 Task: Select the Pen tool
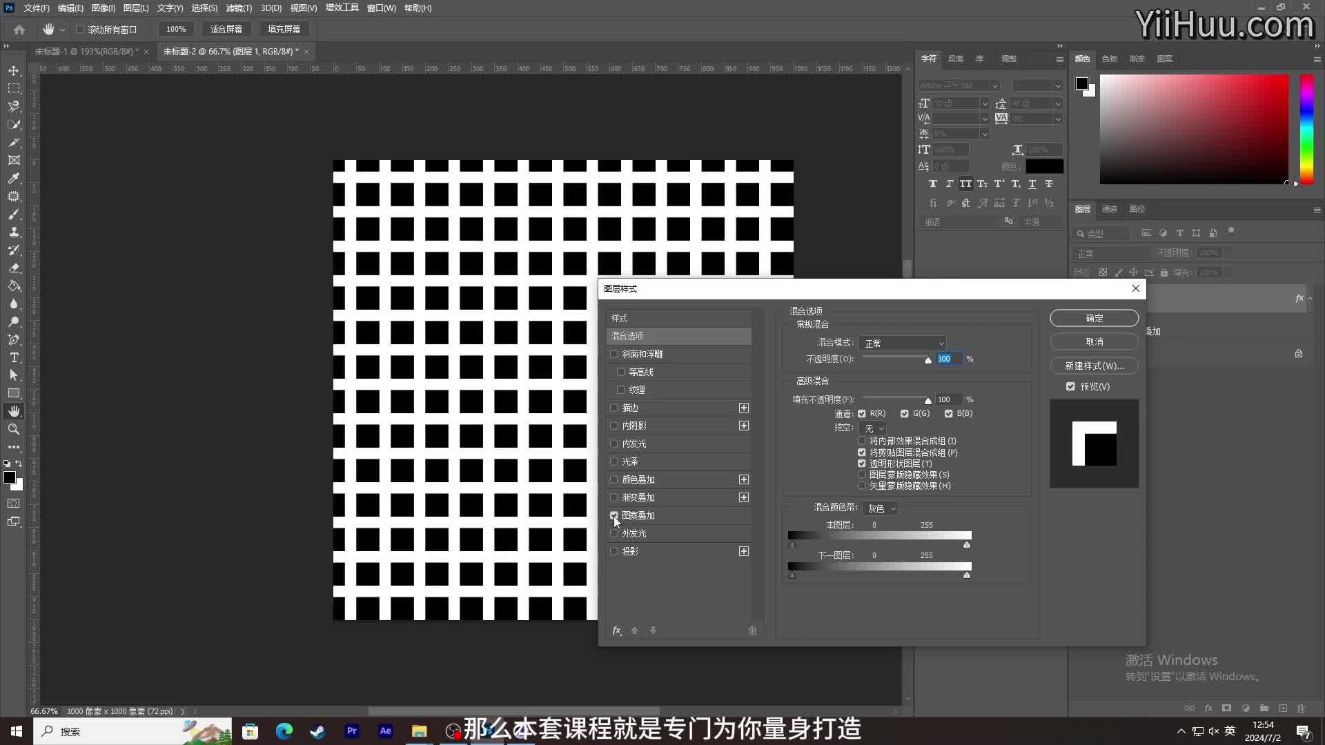(14, 339)
